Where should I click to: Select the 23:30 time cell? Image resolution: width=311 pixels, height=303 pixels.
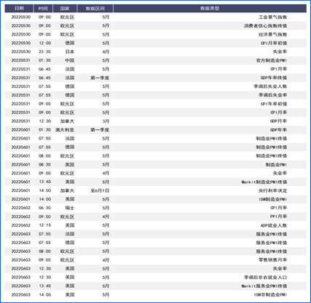pyautogui.click(x=44, y=52)
